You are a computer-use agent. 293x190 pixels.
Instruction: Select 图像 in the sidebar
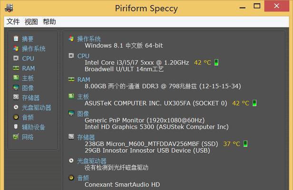tap(28, 88)
